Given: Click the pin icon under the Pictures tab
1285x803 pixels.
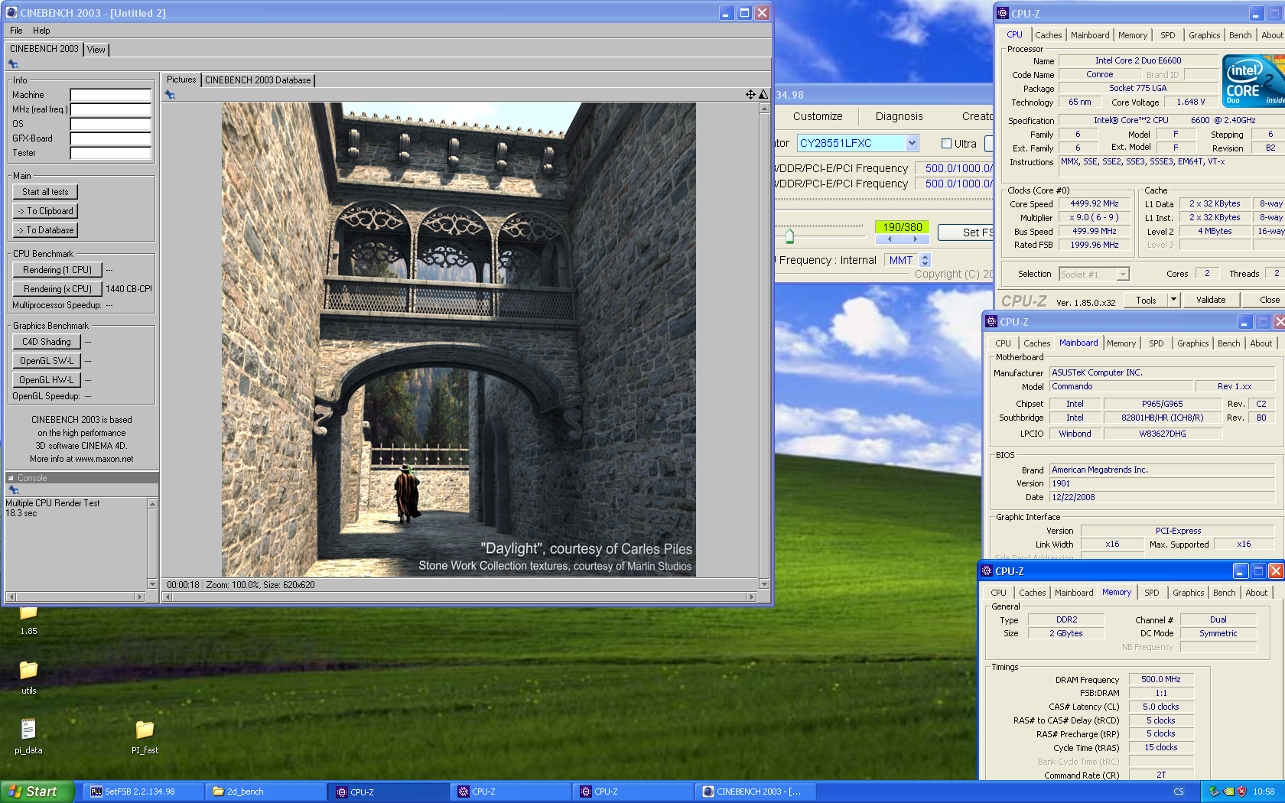Looking at the screenshot, I should tap(170, 95).
